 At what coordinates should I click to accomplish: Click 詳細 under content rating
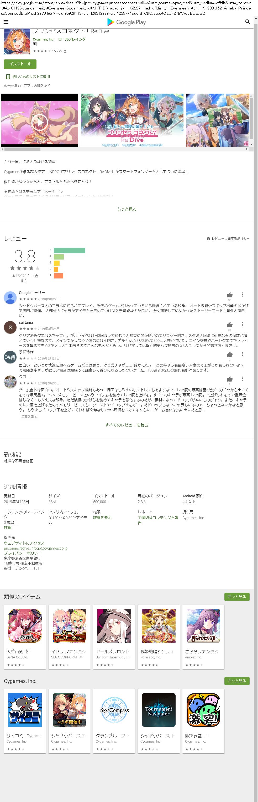pyautogui.click(x=7, y=527)
